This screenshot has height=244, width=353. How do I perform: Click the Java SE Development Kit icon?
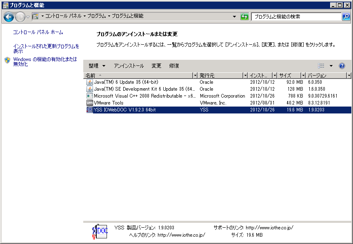[x=90, y=89]
